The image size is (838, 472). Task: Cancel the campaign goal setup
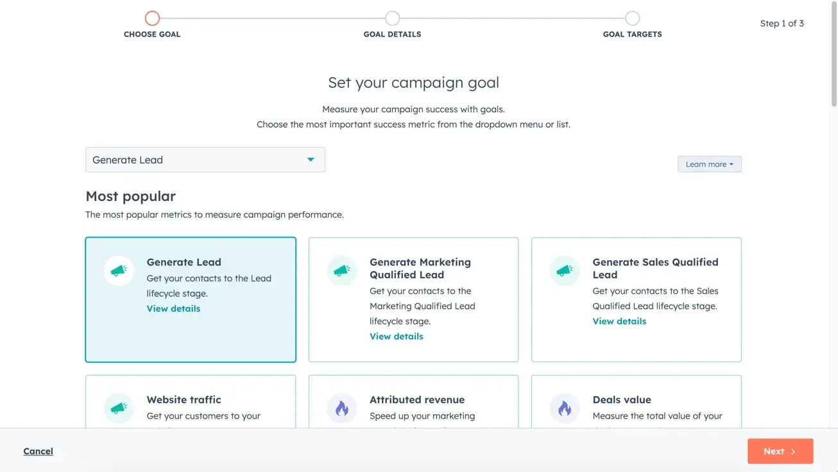(38, 451)
